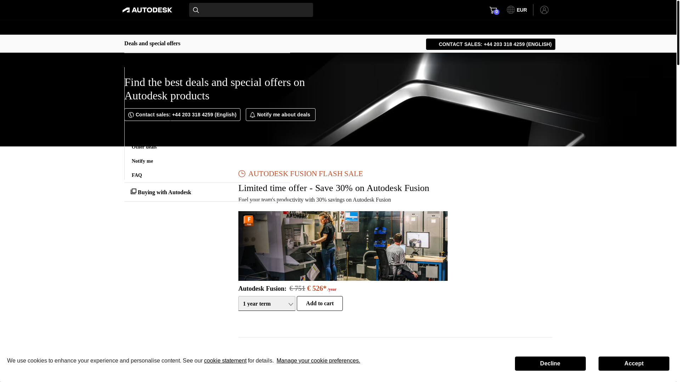Select FAQ in side menu
This screenshot has width=680, height=382.
(137, 175)
